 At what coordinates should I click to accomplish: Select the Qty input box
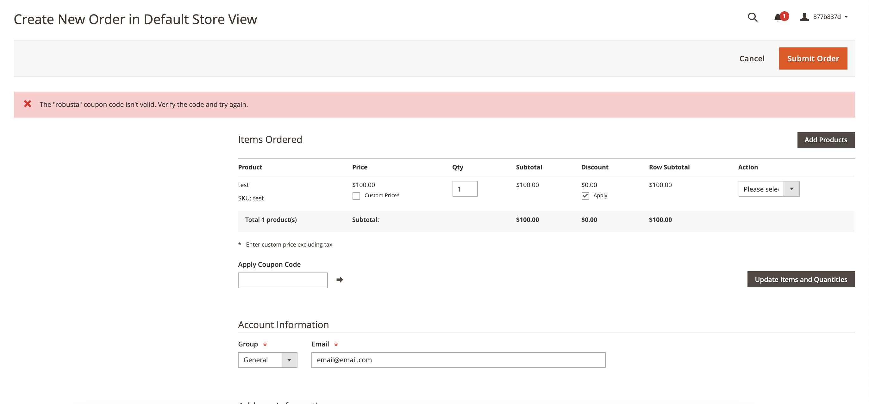coord(465,189)
